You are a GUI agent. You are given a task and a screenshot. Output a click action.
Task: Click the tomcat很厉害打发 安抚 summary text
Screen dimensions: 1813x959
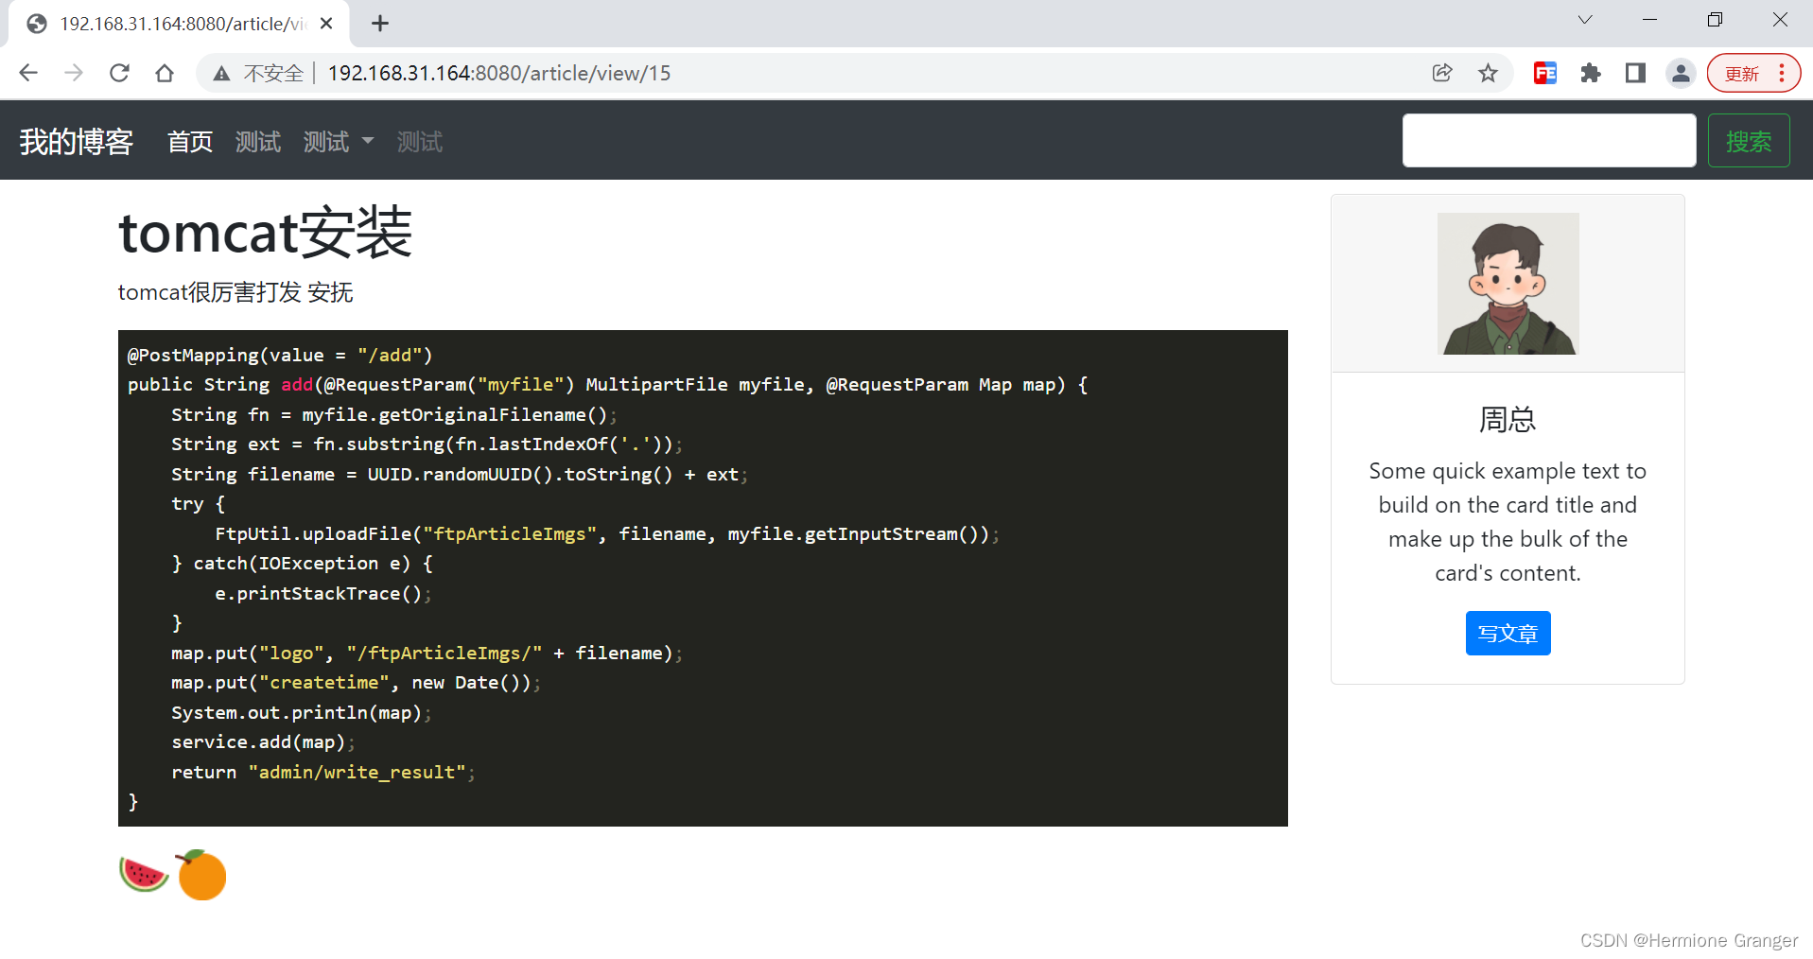pyautogui.click(x=235, y=292)
